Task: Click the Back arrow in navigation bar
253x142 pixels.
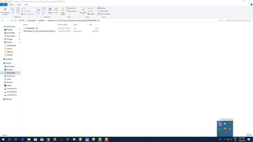Action: click(2, 21)
